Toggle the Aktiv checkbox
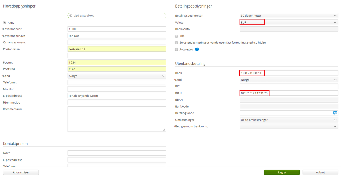Viewport: 342px width, 176px height. (x=5, y=23)
